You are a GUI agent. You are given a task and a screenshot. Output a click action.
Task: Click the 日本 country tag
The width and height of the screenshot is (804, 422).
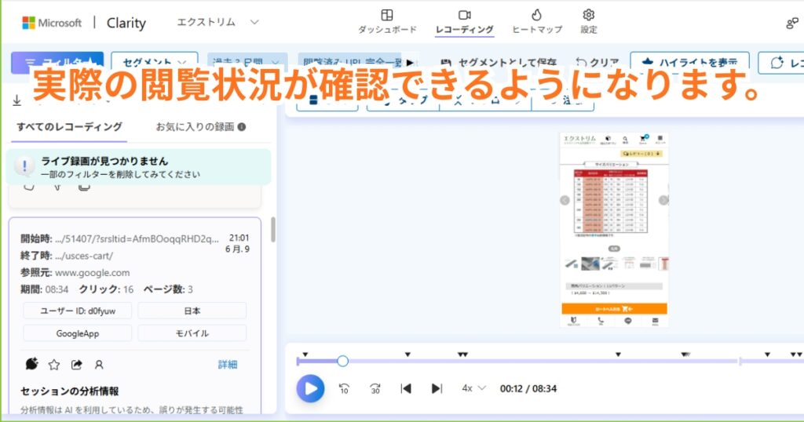click(x=192, y=311)
